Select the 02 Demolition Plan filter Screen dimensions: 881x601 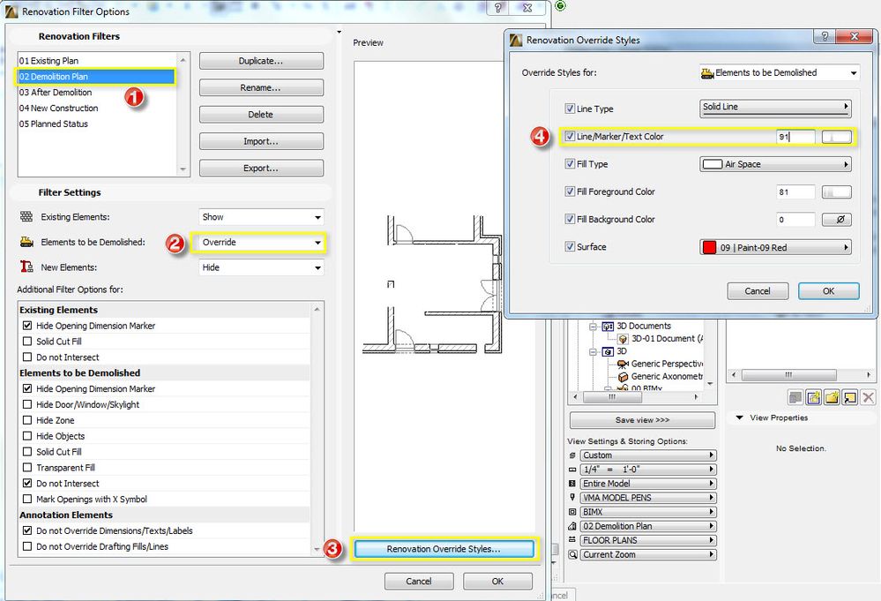96,77
